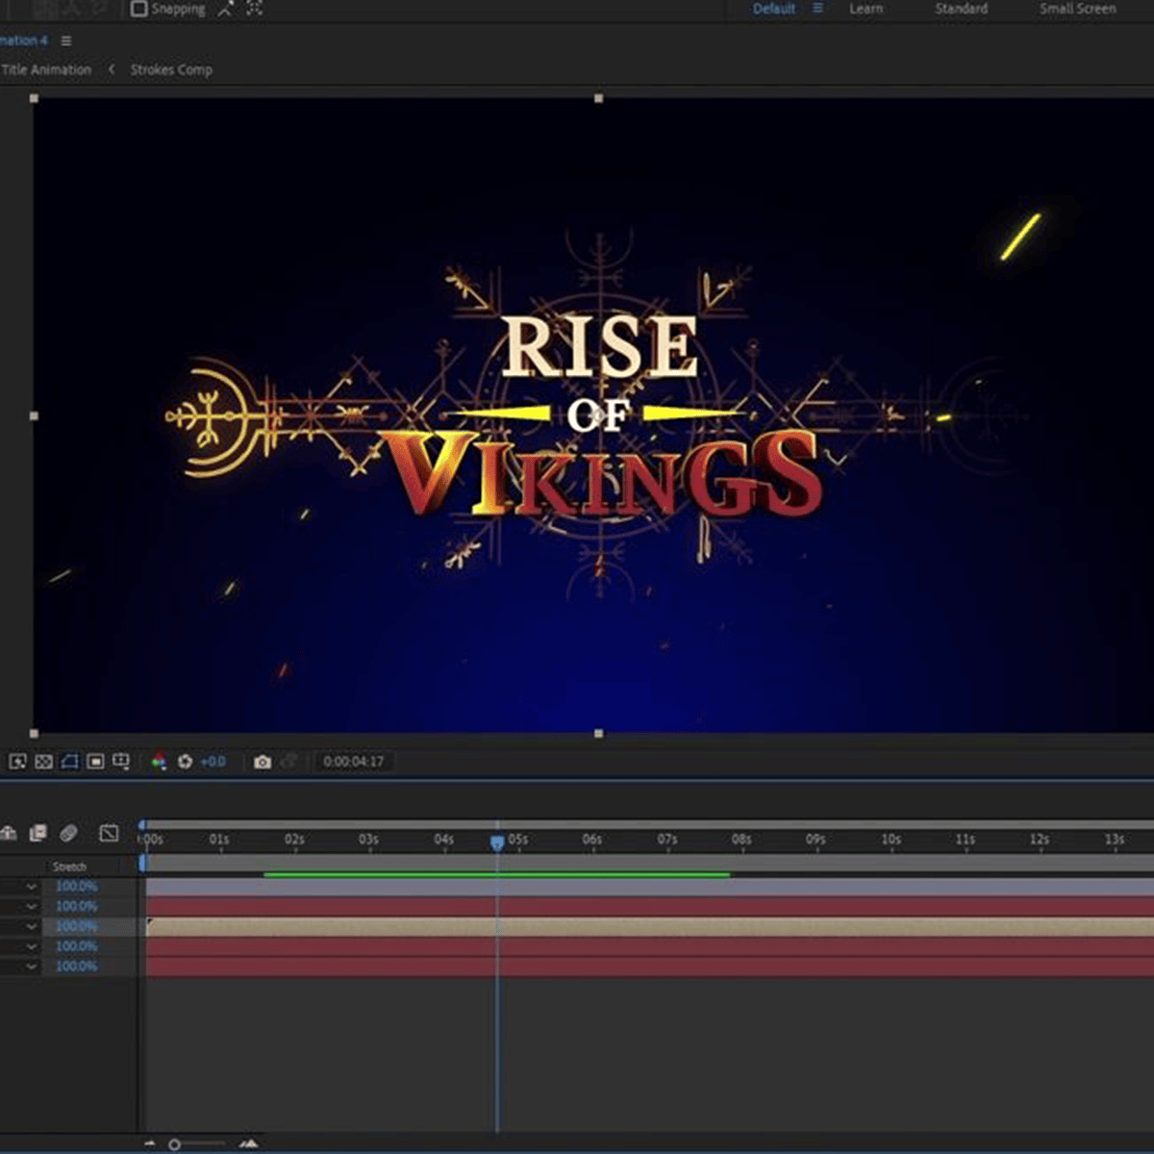Screen dimensions: 1154x1154
Task: Toggle the transparency grid in the viewer
Action: pos(43,762)
